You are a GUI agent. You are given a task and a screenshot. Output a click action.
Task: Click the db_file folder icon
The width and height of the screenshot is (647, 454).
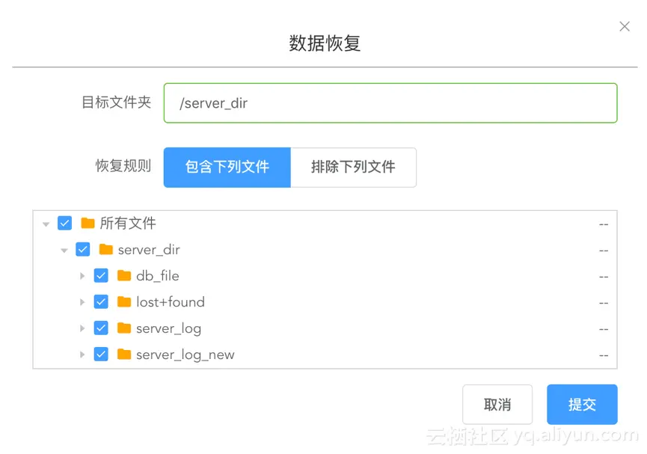[x=124, y=275]
